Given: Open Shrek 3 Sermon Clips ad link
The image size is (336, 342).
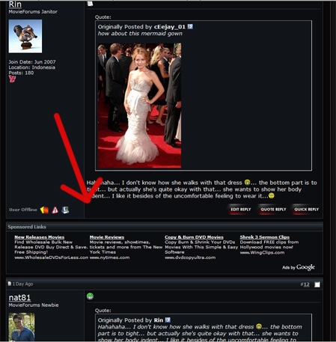Looking at the screenshot, I should (x=265, y=237).
